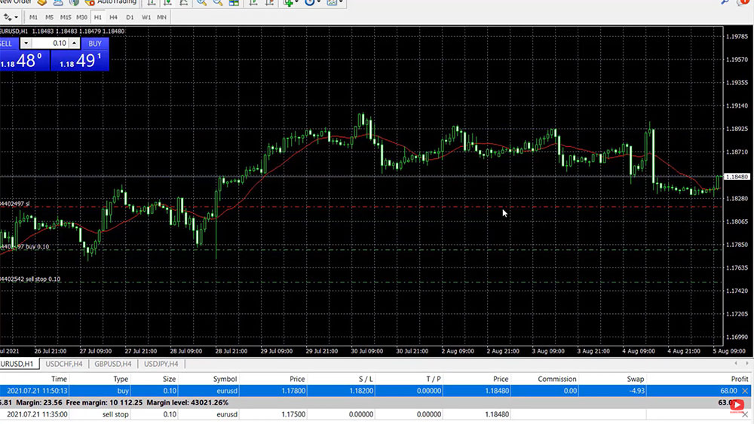
Task: Click the Symbol column header
Action: point(225,379)
